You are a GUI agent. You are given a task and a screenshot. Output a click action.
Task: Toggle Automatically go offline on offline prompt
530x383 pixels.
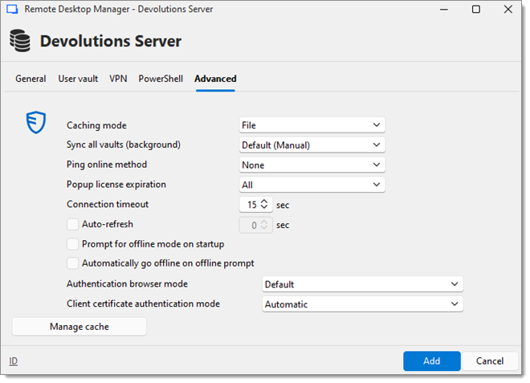pyautogui.click(x=73, y=263)
